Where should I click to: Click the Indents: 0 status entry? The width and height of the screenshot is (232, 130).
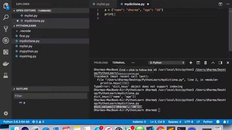tap(139, 122)
